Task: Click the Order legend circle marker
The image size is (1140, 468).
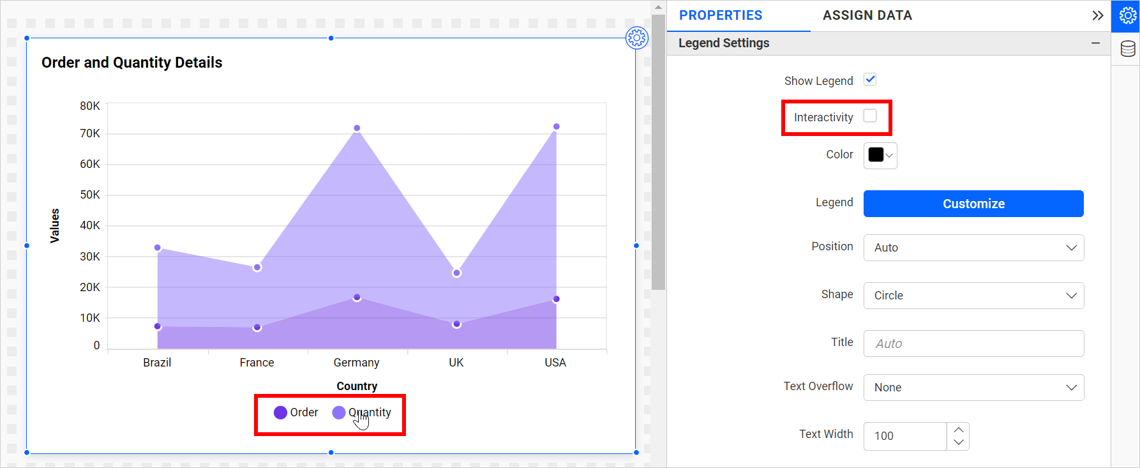Action: pos(280,412)
